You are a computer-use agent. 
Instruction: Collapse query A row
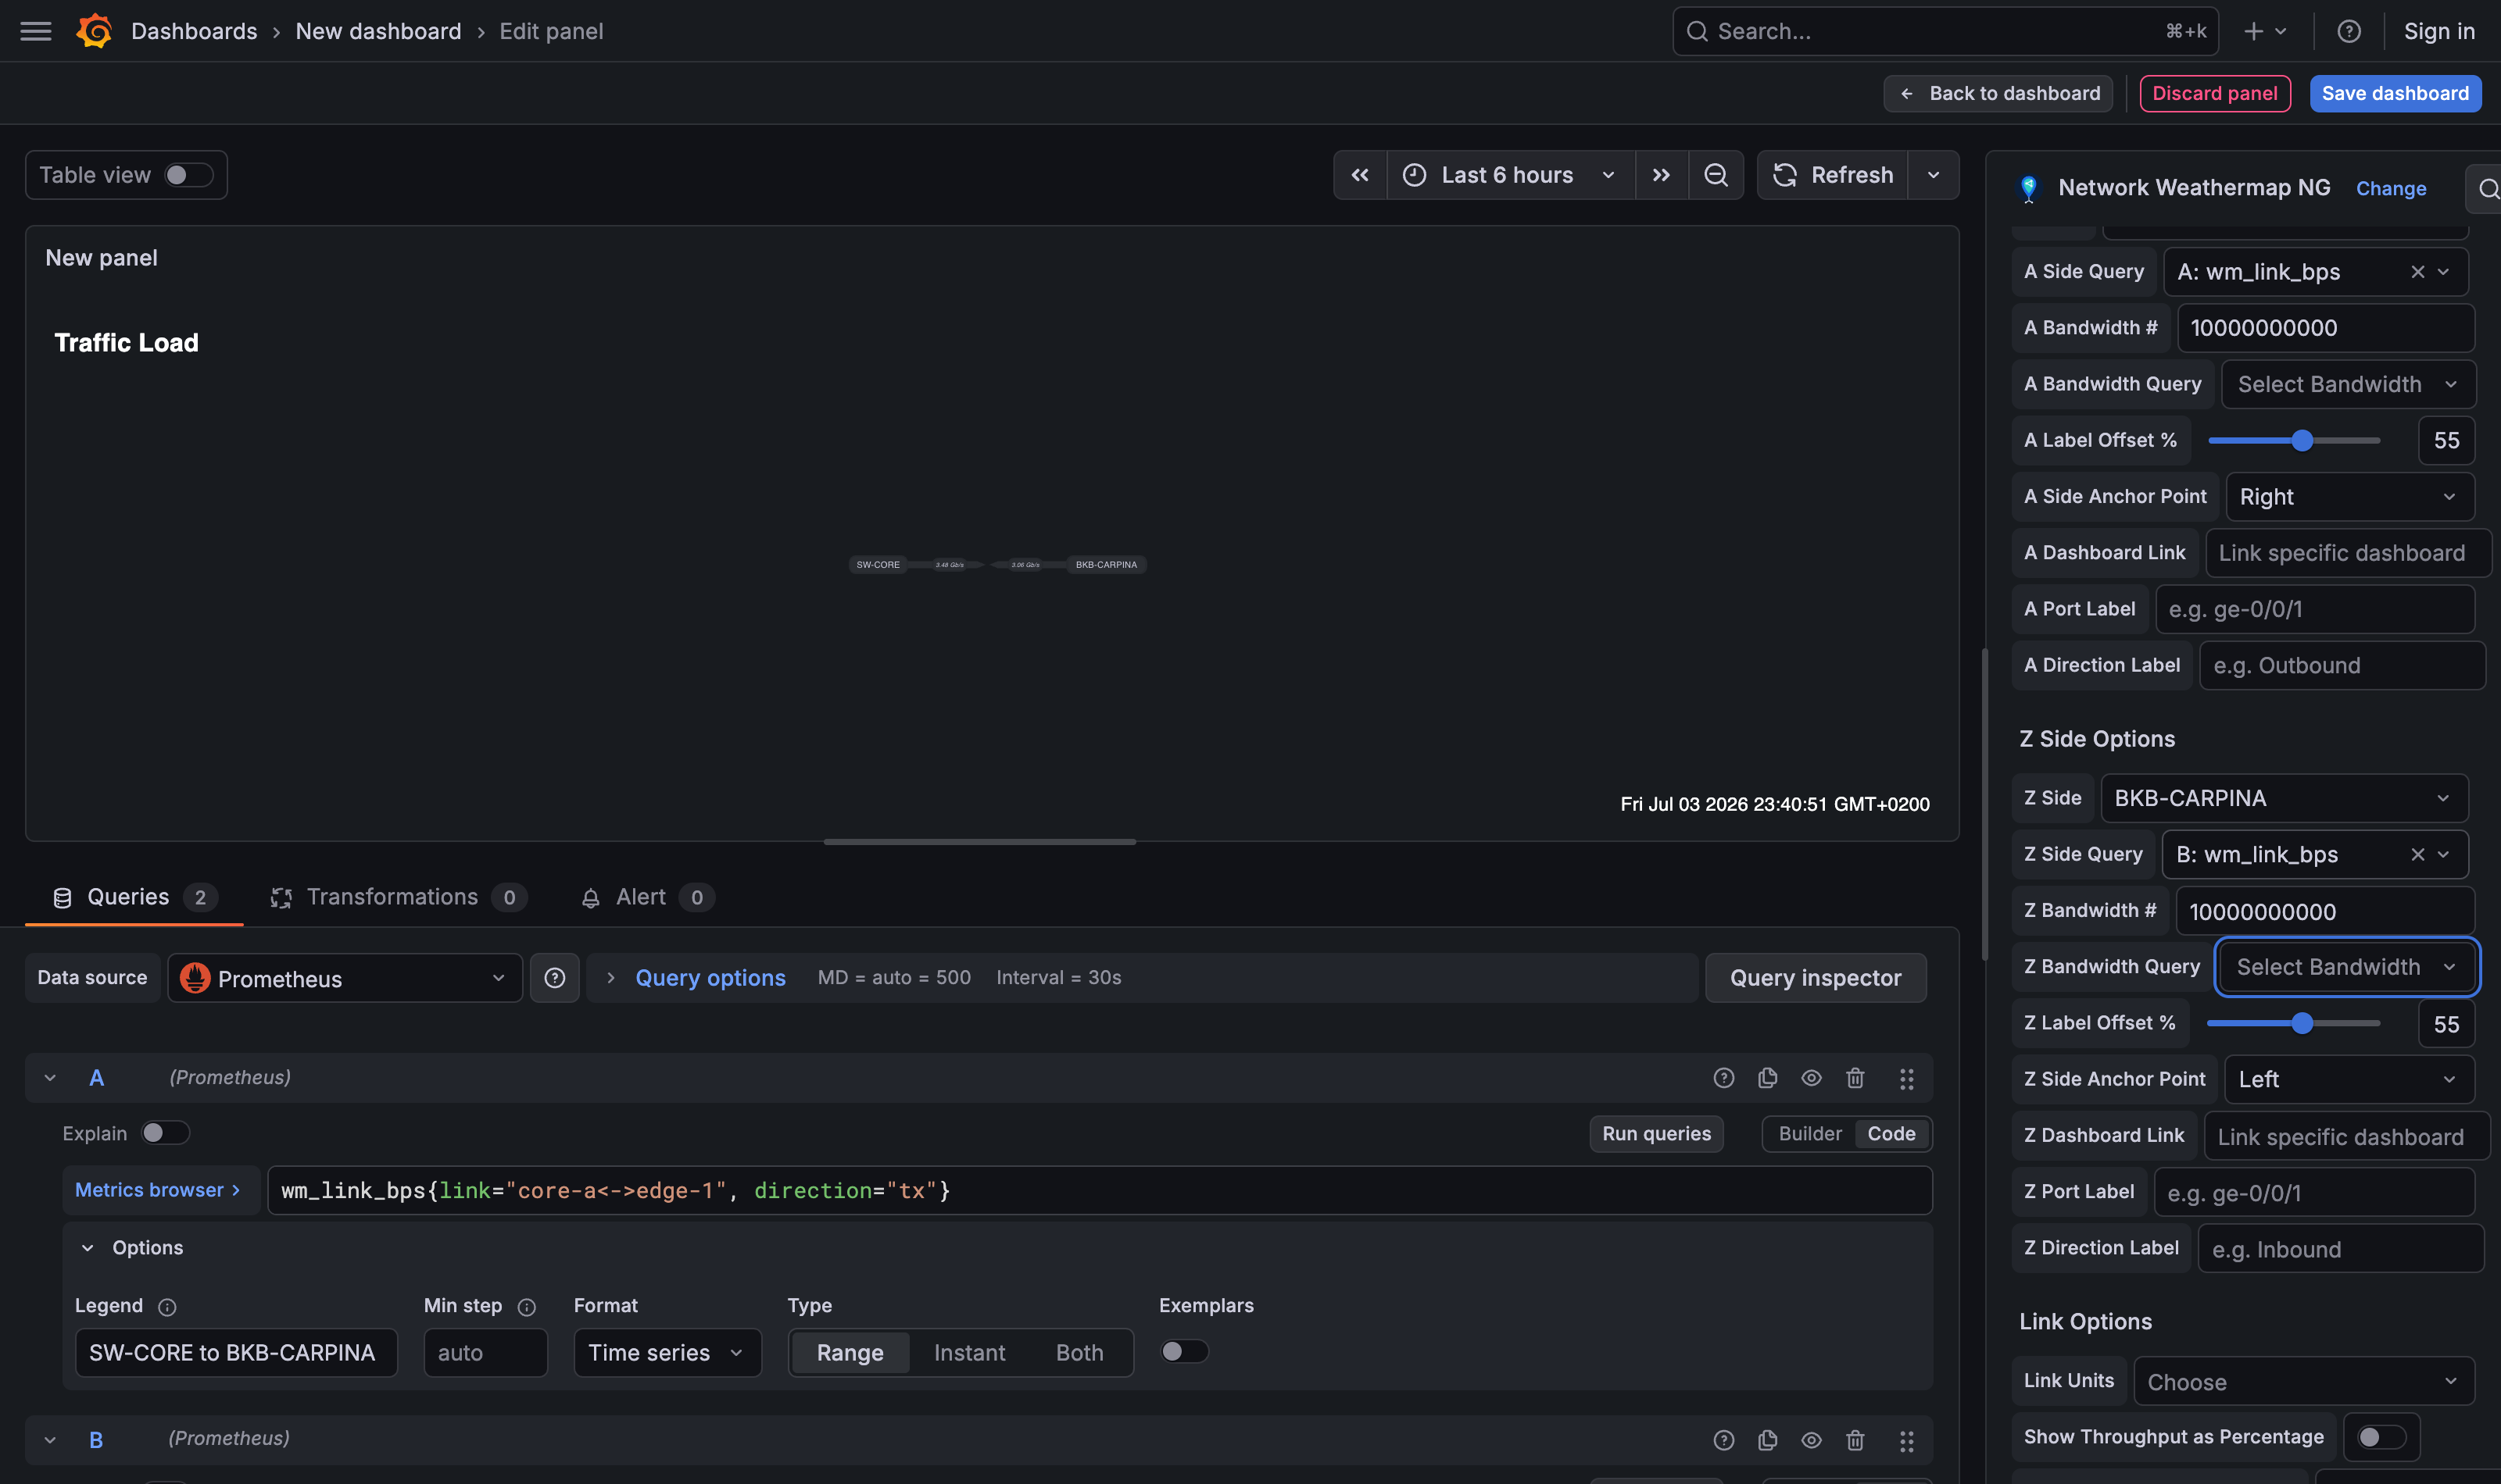click(49, 1077)
